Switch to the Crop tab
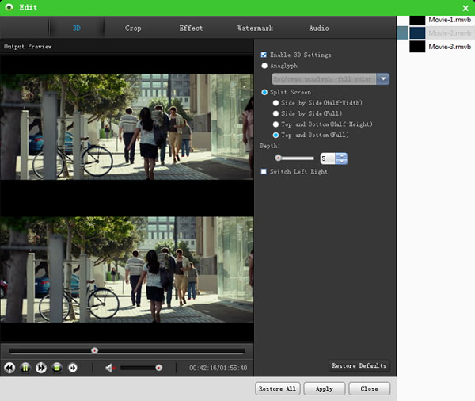This screenshot has height=401, width=475. (x=133, y=29)
